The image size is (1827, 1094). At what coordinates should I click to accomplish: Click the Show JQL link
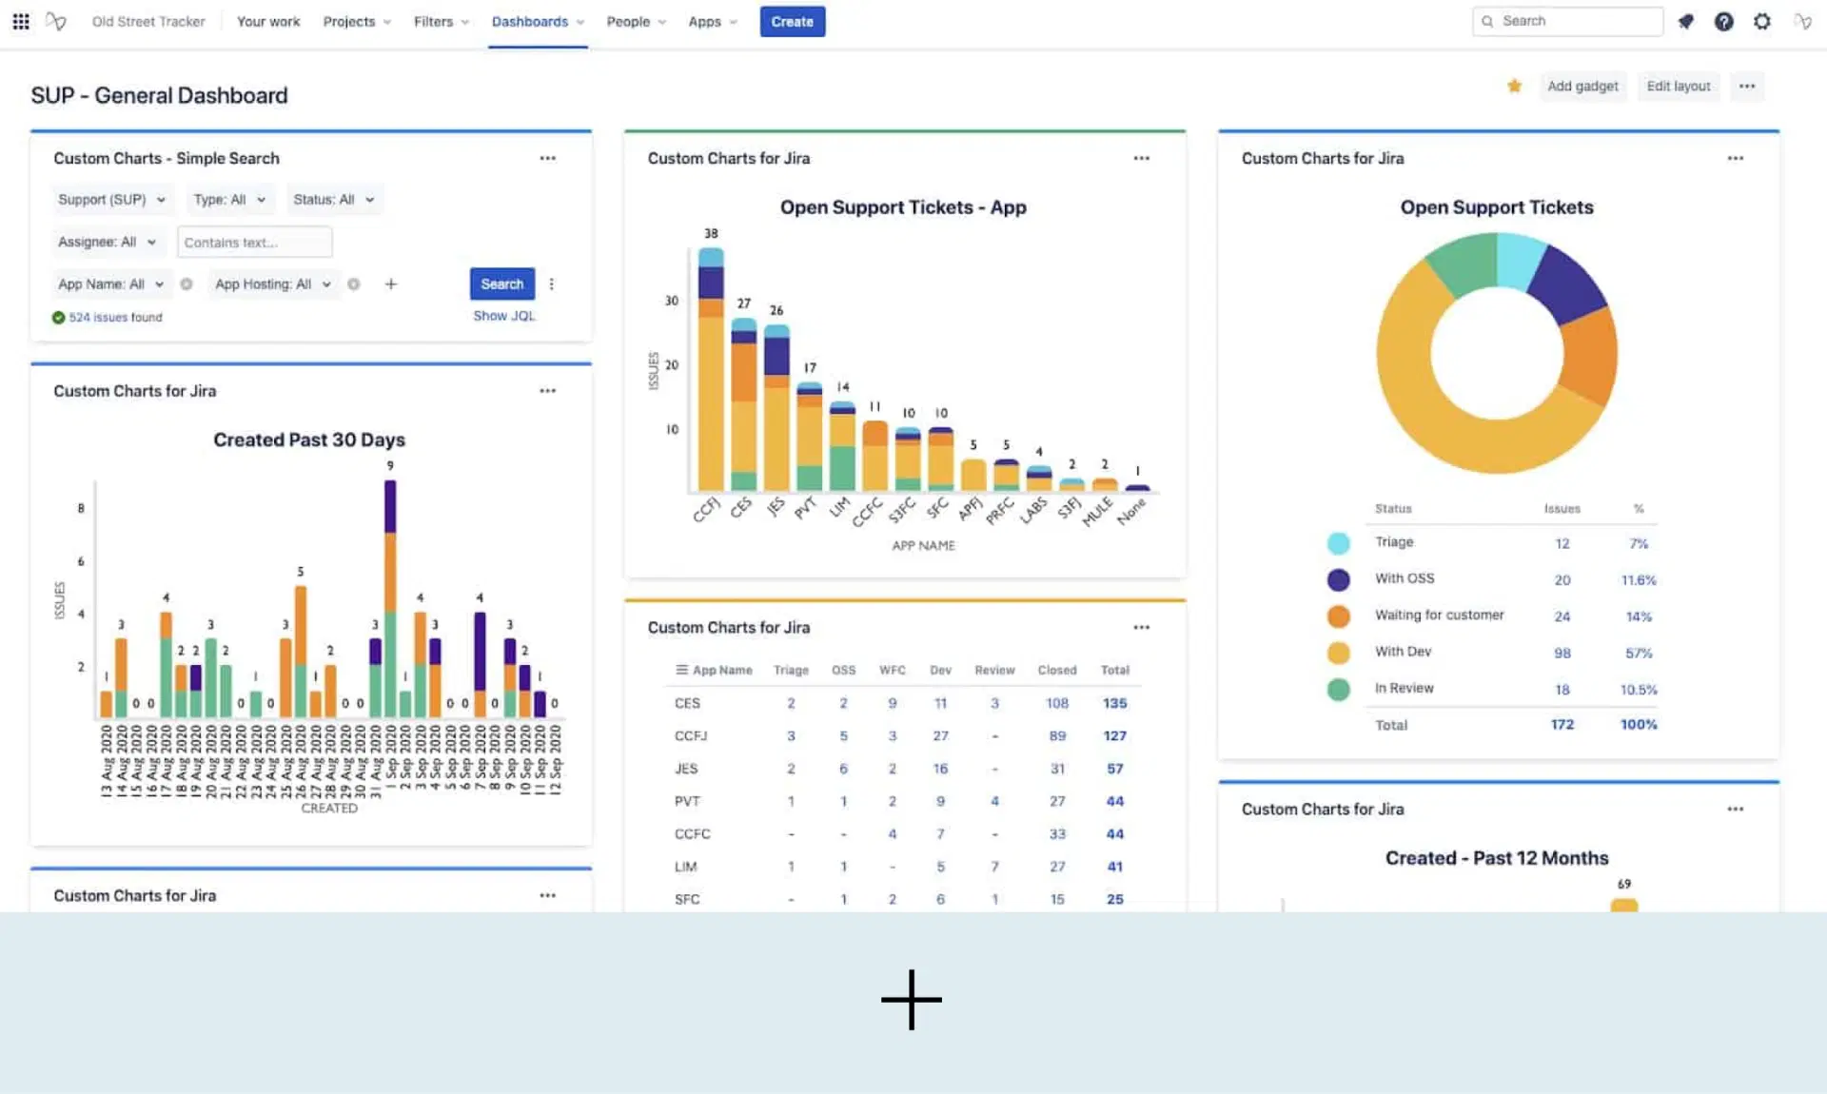coord(503,316)
